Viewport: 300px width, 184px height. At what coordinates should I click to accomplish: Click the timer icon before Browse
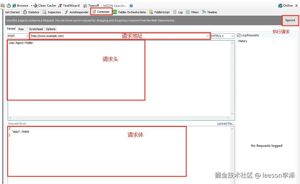pyautogui.click(x=9, y=6)
